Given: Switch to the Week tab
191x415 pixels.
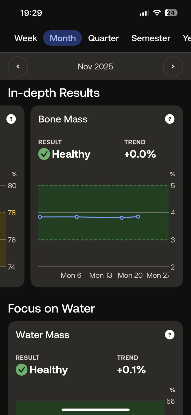Looking at the screenshot, I should (x=26, y=38).
